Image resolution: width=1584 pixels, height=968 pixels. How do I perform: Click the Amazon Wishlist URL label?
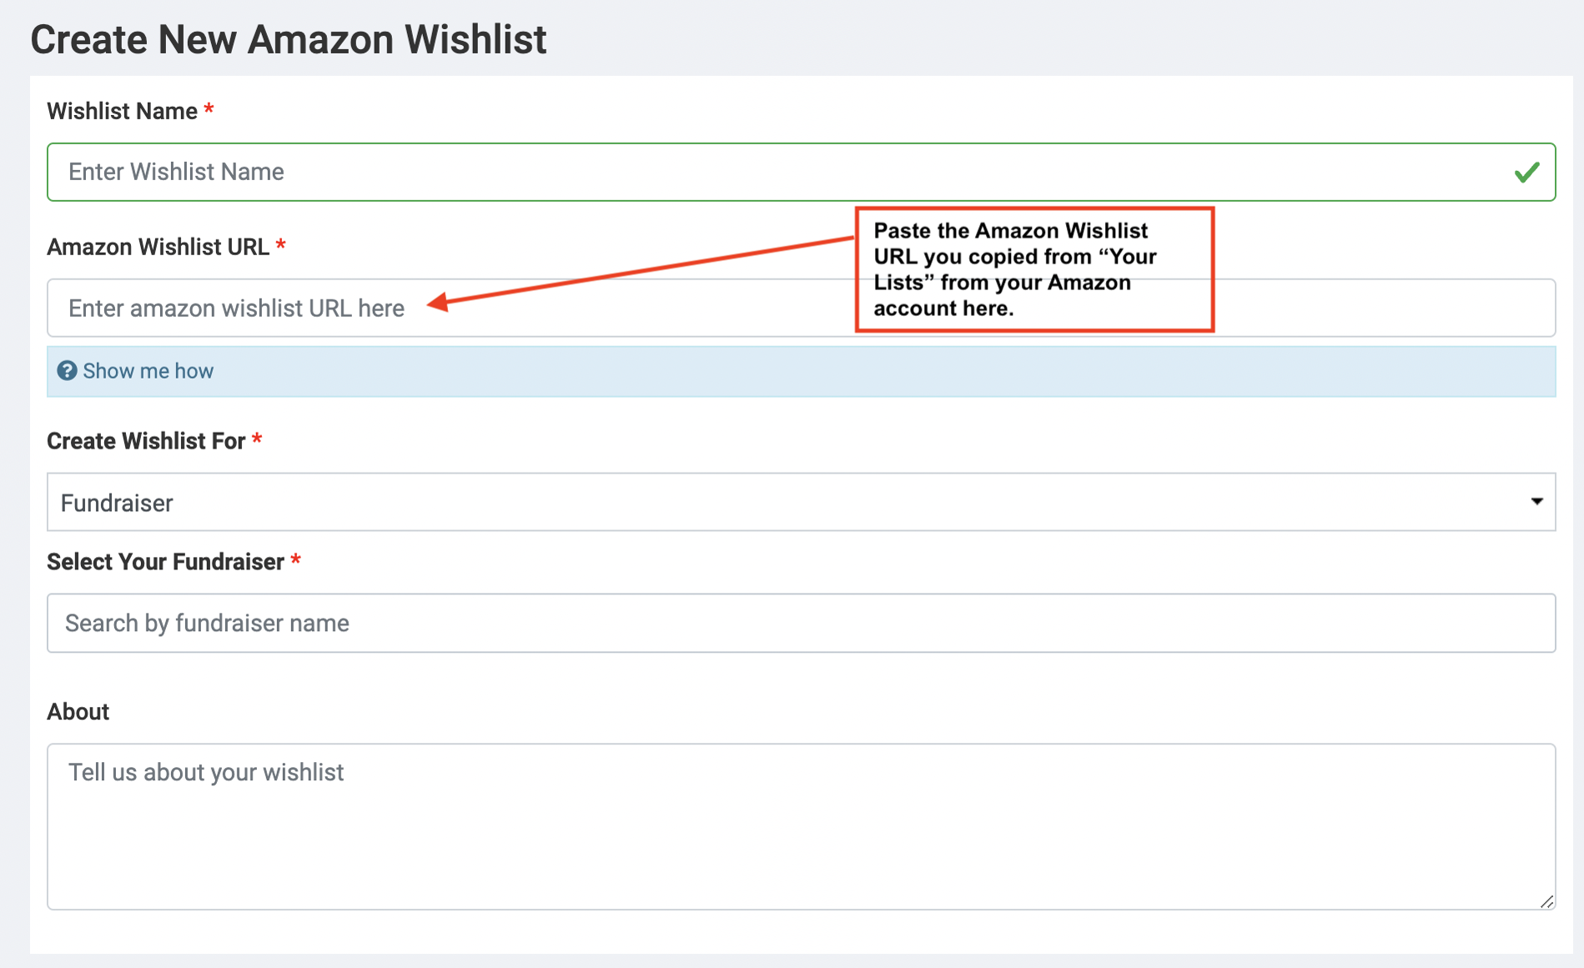point(158,247)
